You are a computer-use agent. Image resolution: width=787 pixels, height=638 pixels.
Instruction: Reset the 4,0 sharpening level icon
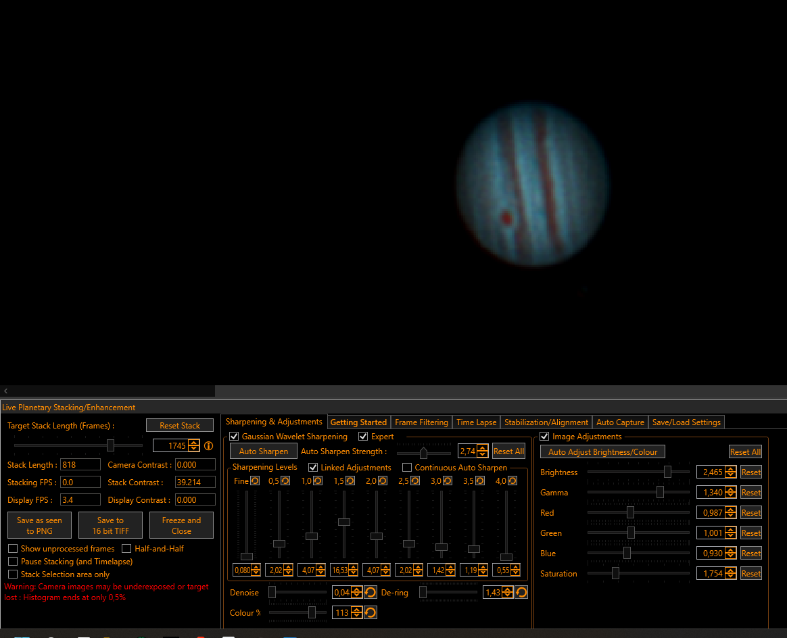pyautogui.click(x=512, y=481)
